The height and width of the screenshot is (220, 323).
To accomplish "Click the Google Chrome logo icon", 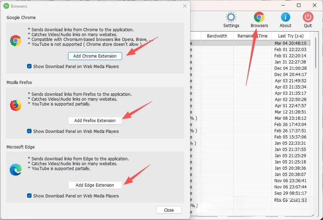I will click(x=16, y=41).
